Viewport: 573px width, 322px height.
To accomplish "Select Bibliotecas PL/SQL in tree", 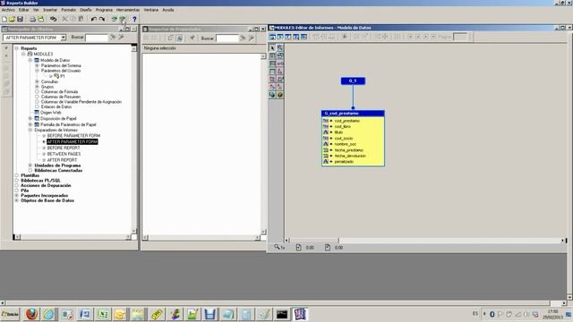I will tap(40, 181).
